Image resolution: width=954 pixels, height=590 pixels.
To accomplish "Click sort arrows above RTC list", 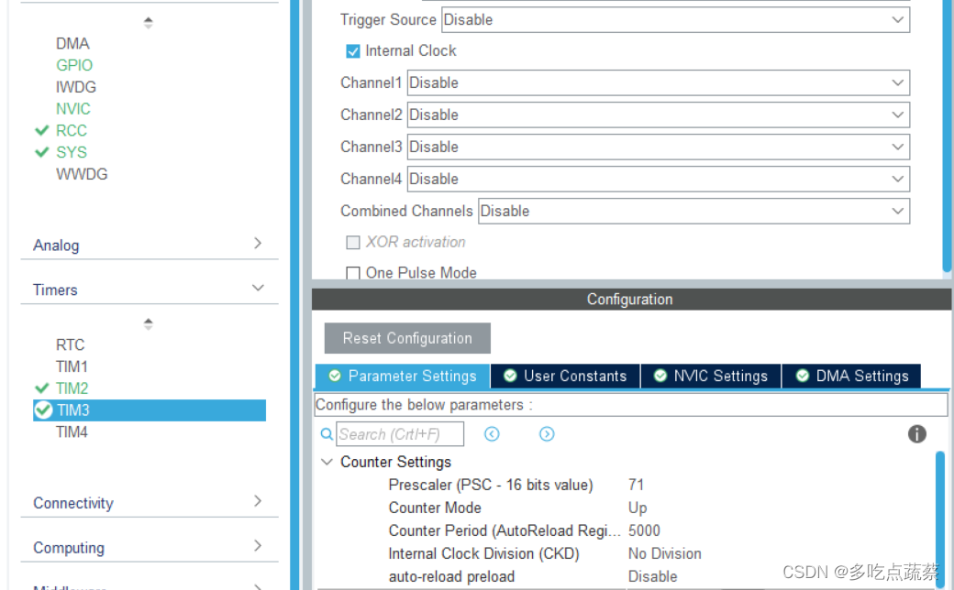I will click(148, 324).
